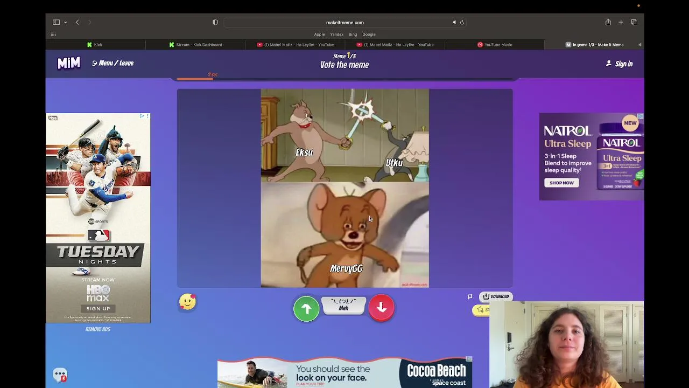Click the 'Eksu' caption on meme
Viewport: 689px width, 388px height.
tap(304, 153)
